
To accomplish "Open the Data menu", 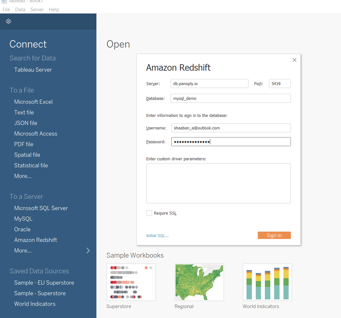I will pos(20,10).
